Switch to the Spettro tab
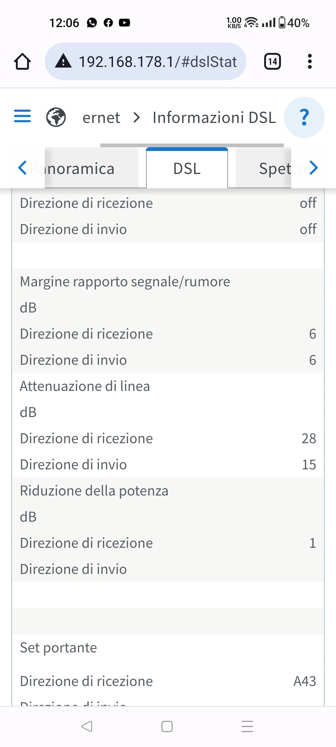The height and width of the screenshot is (747, 336). tap(274, 168)
